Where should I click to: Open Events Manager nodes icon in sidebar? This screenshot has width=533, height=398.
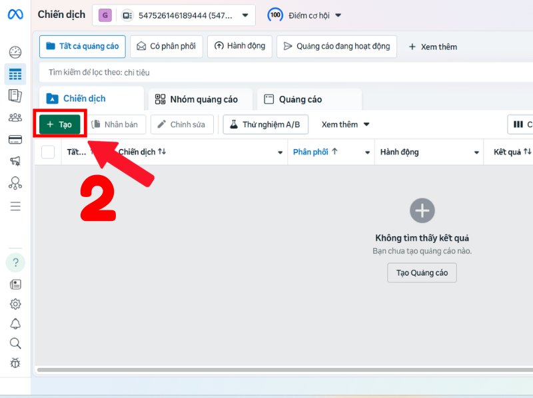tap(15, 183)
